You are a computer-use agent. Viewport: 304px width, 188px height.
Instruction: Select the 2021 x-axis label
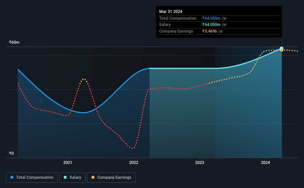tap(68, 162)
